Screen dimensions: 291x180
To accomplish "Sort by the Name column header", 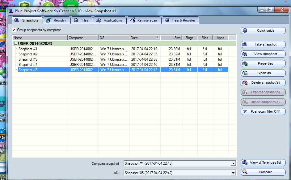I will click(x=40, y=38).
